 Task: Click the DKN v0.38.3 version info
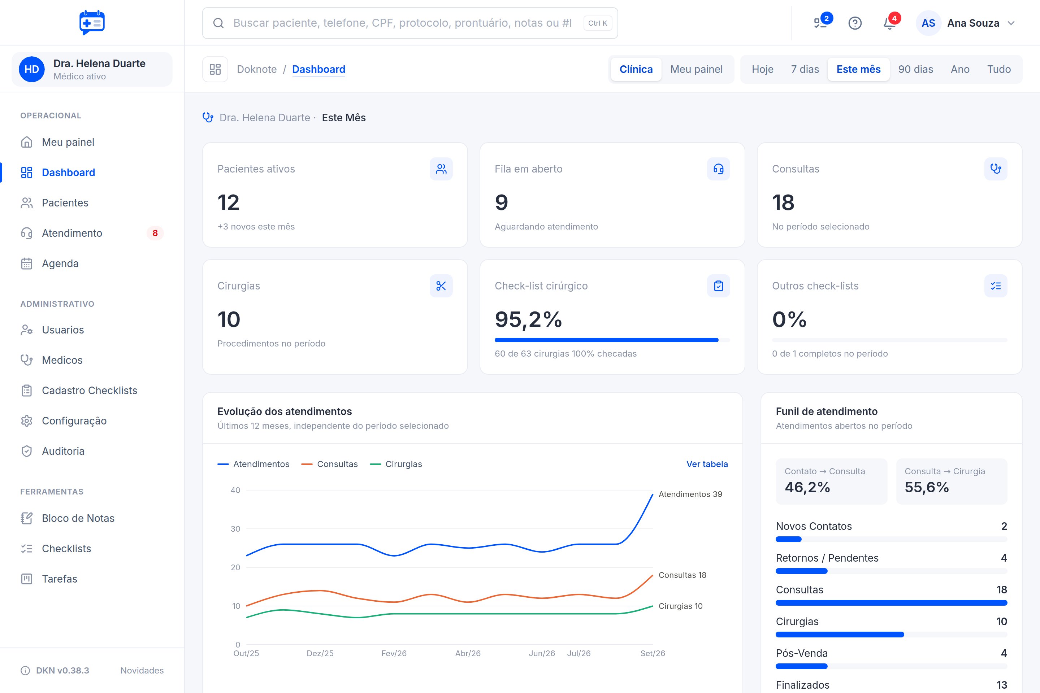(x=55, y=671)
